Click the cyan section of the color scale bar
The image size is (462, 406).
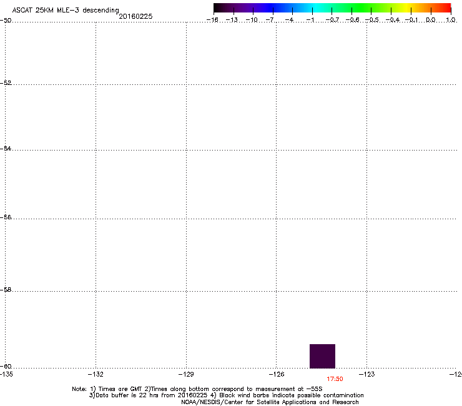pos(314,7)
